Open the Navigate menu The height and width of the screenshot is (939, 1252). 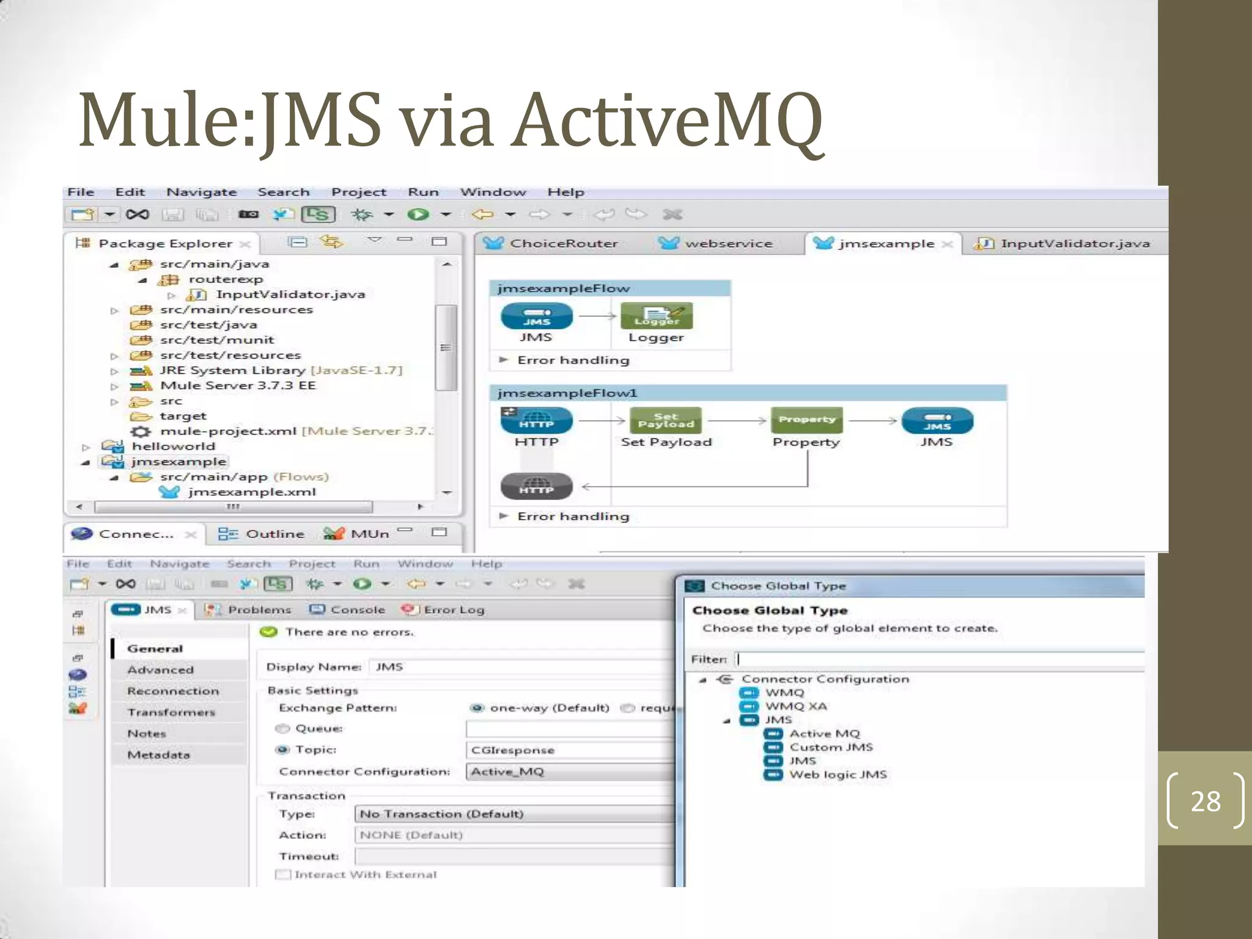[202, 192]
